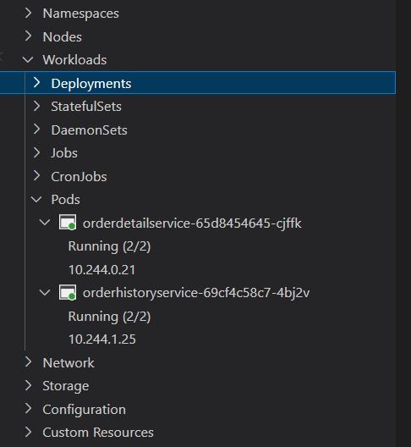Open the Storage section
The height and width of the screenshot is (447, 411).
click(65, 386)
